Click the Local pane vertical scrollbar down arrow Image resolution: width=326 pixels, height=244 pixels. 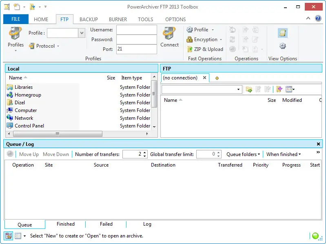click(x=154, y=127)
